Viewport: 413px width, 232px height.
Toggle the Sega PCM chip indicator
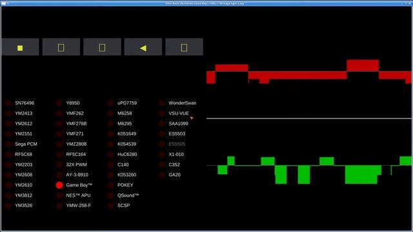[x=8, y=144]
